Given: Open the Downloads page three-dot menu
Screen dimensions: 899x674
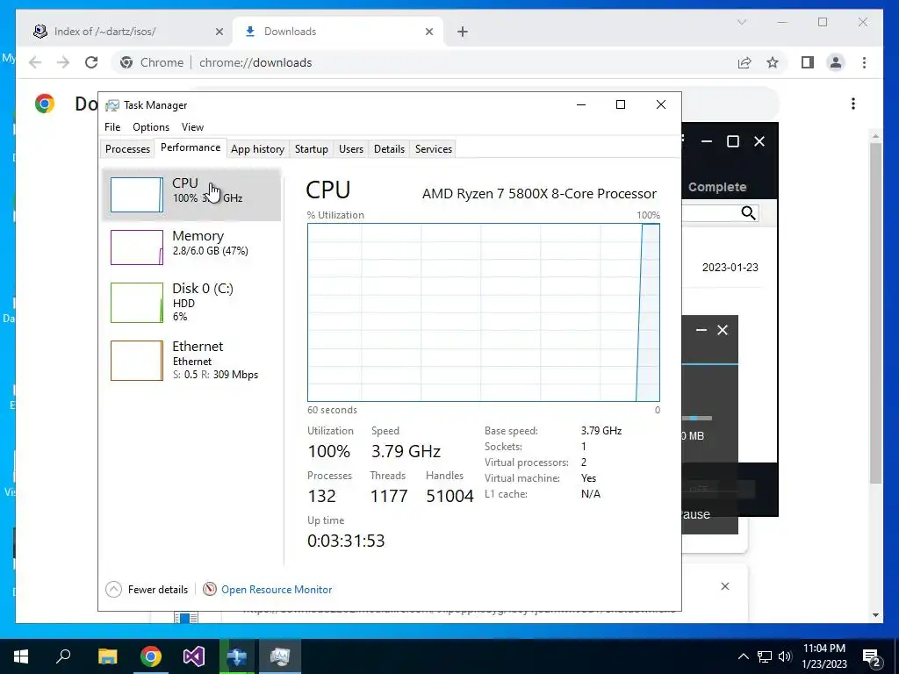Looking at the screenshot, I should [x=853, y=104].
